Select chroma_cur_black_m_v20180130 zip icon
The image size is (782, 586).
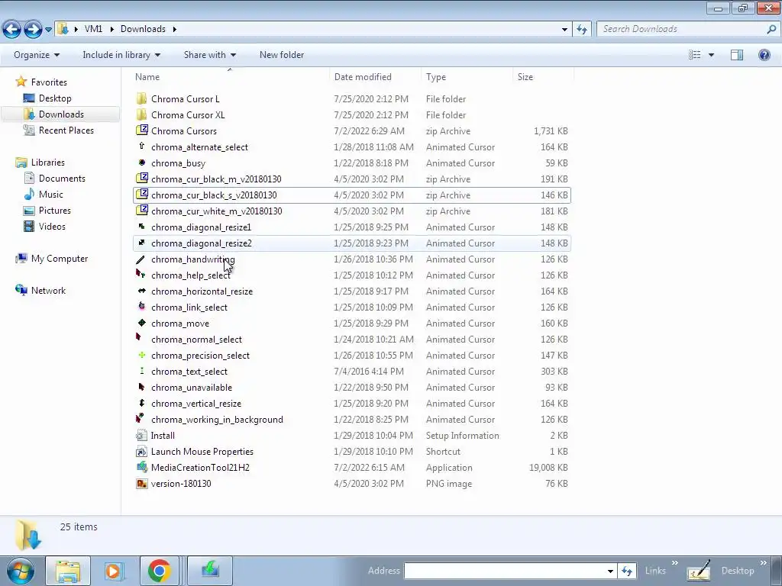(x=141, y=179)
